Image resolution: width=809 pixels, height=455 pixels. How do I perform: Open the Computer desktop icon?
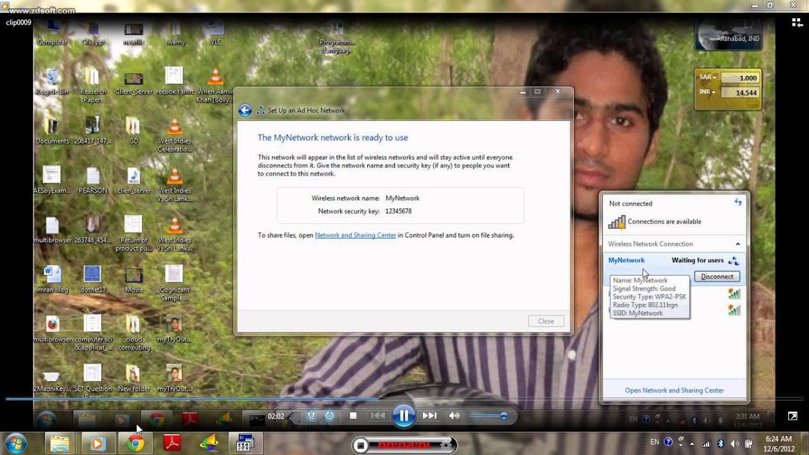click(x=52, y=32)
